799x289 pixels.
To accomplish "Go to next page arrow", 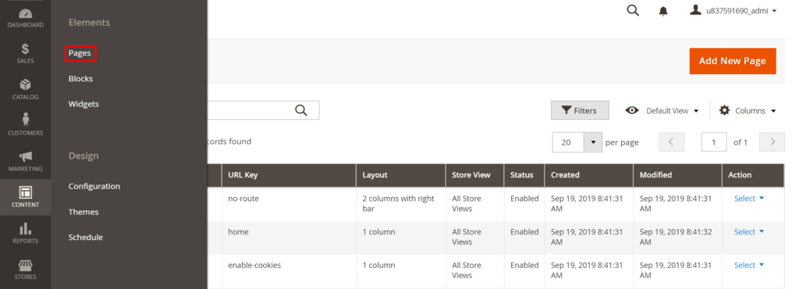I will 772,142.
